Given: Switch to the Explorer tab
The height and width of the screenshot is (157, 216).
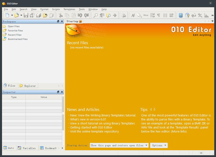Looking at the screenshot, I should (x=28, y=86).
